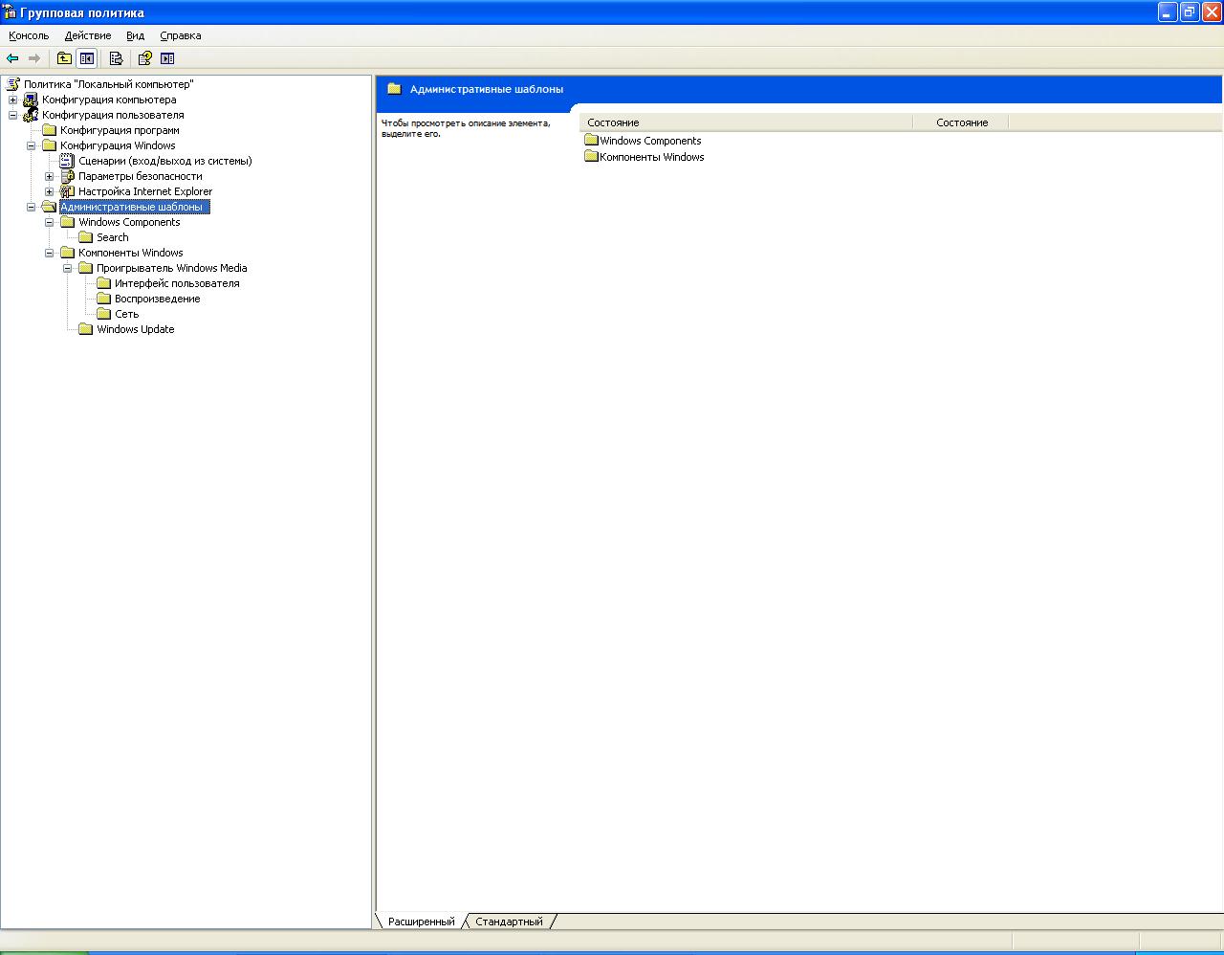Click the last toolbar icon right of Help

coord(167,58)
